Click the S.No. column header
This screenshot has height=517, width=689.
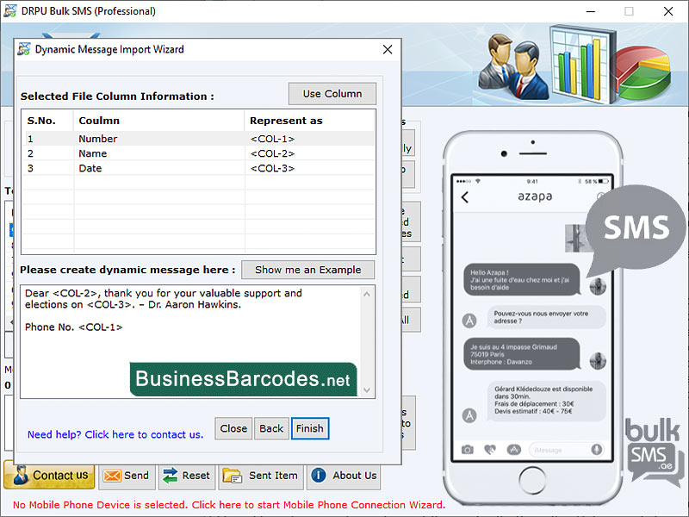48,121
